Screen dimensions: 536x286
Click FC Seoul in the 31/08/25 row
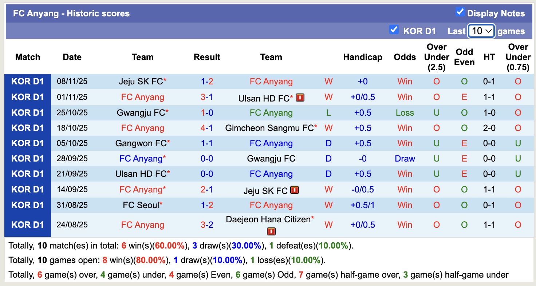tap(141, 205)
